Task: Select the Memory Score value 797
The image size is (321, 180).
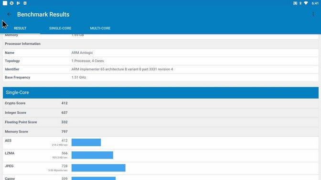Action: pyautogui.click(x=64, y=131)
